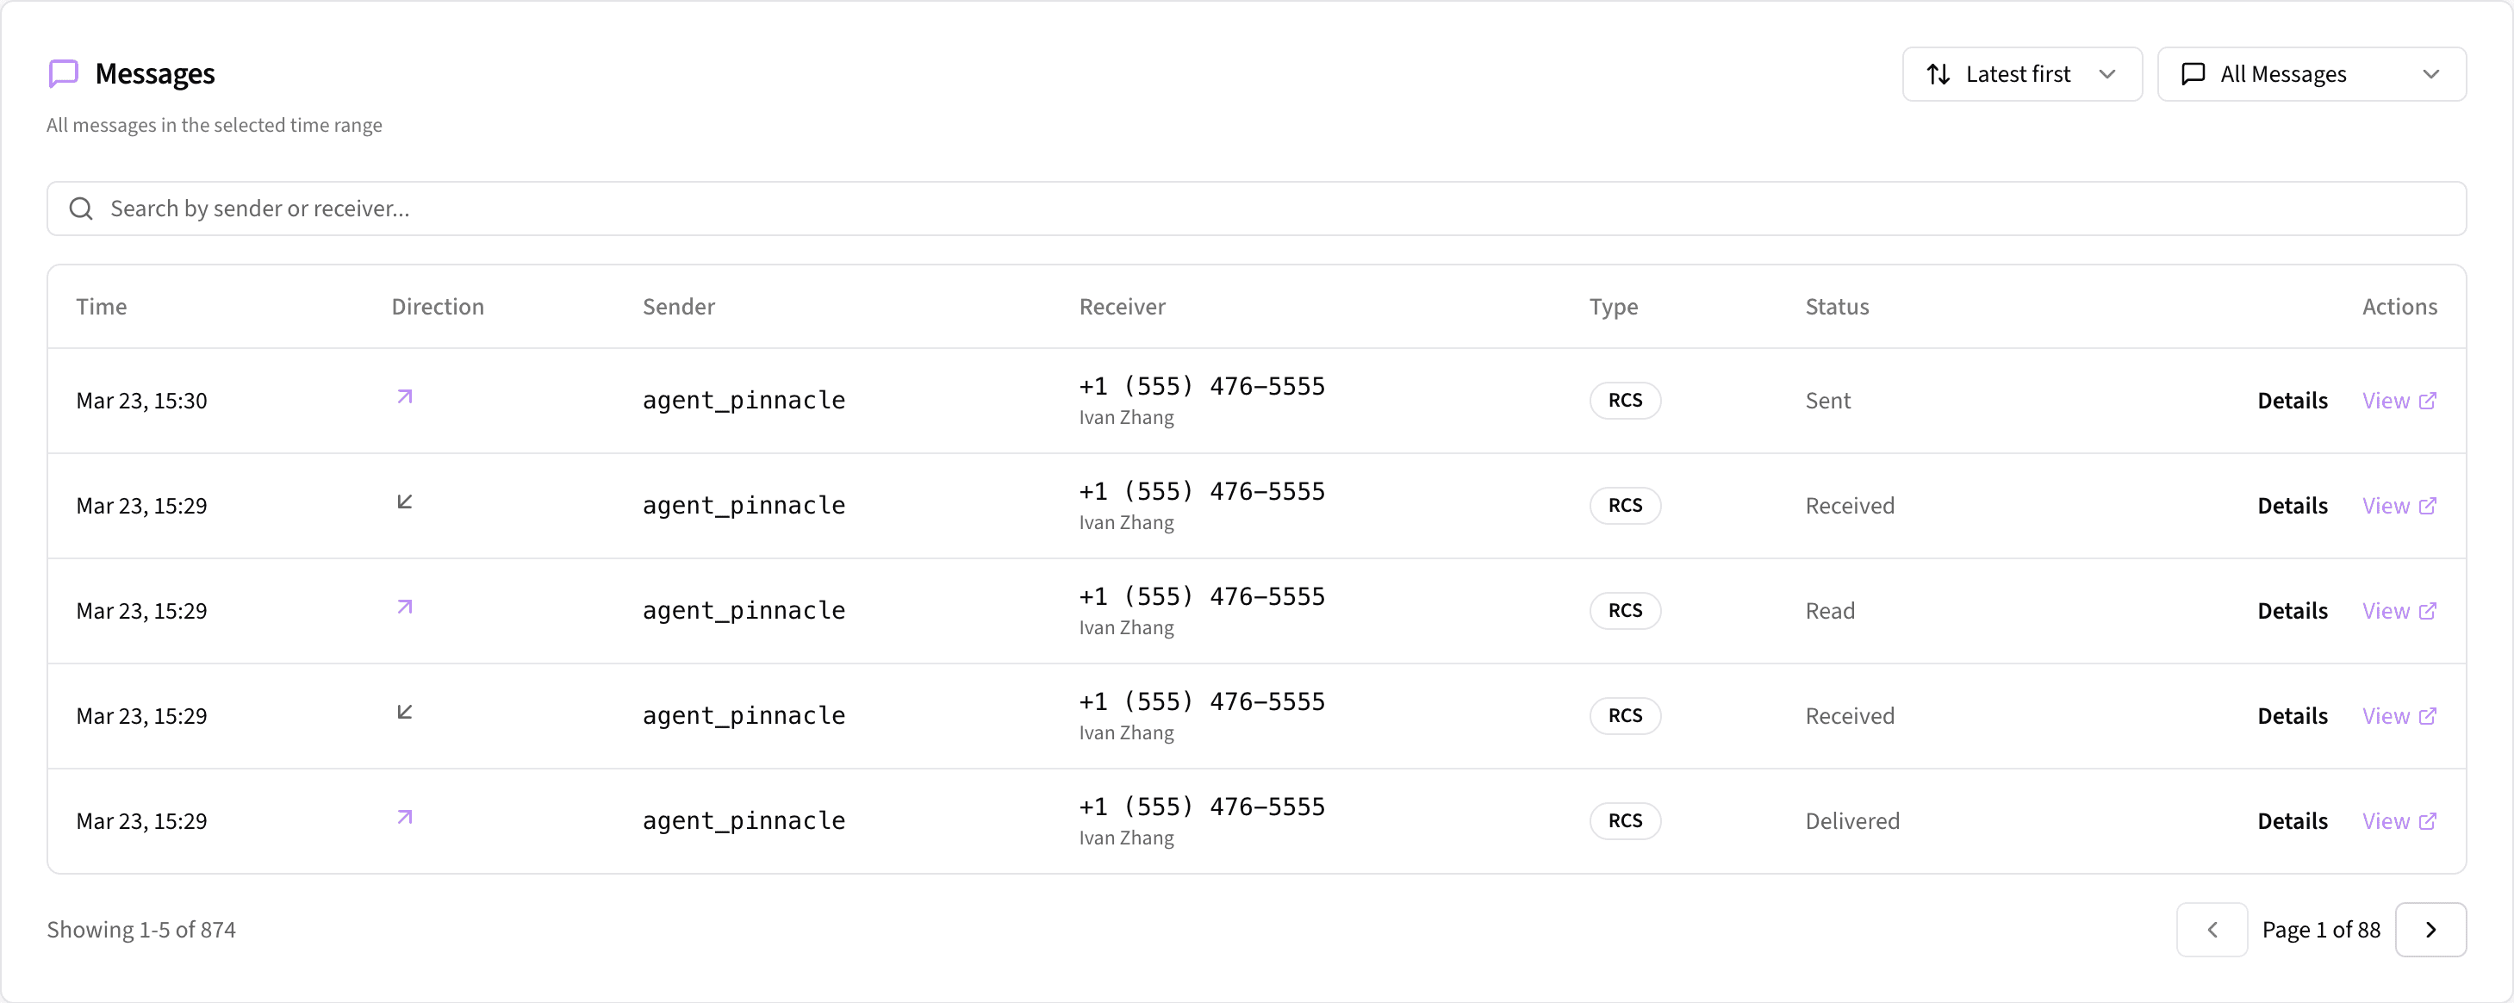
Task: Click the RCS badge on the Read message row
Action: 1625,610
